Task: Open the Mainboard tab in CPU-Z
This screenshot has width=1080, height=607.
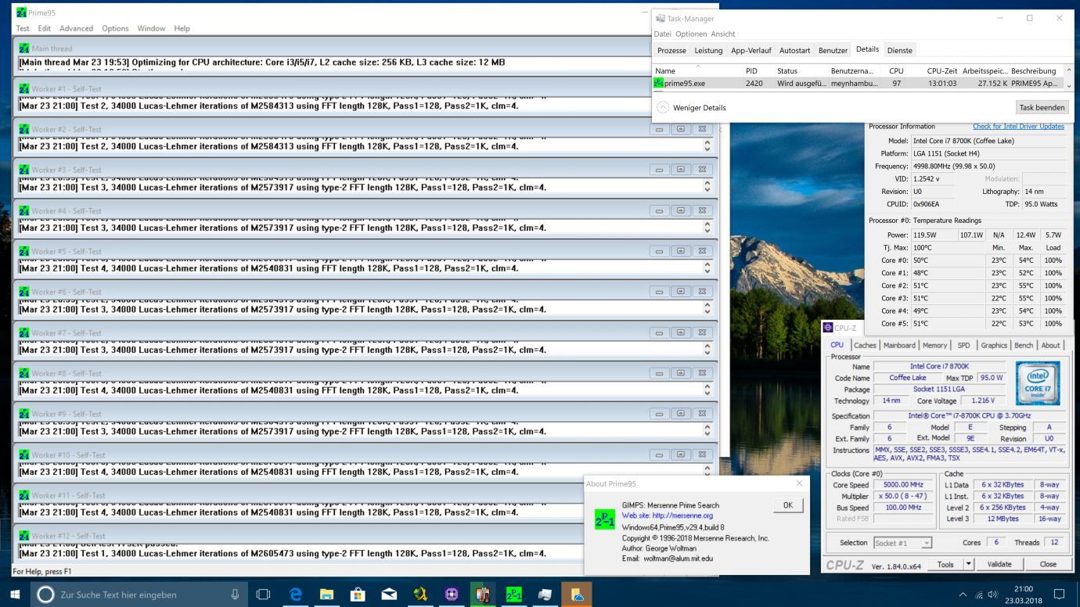Action: (899, 345)
